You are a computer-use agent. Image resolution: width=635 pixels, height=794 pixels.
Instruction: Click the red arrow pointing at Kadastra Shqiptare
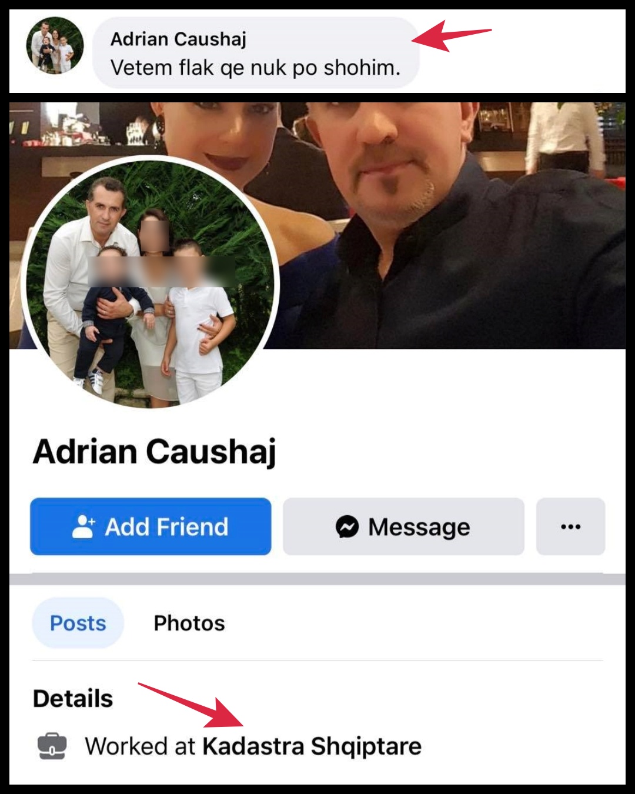click(x=191, y=705)
